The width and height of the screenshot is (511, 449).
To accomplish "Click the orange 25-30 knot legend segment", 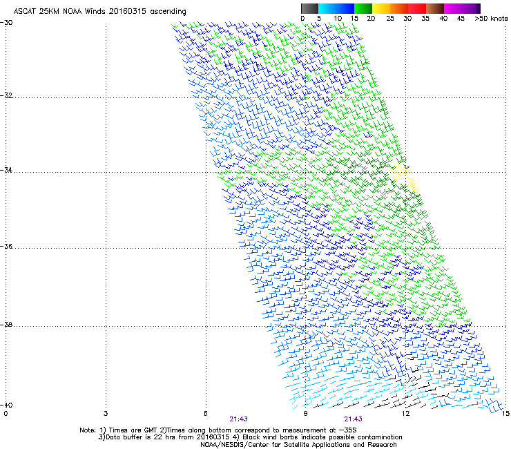I will point(399,8).
